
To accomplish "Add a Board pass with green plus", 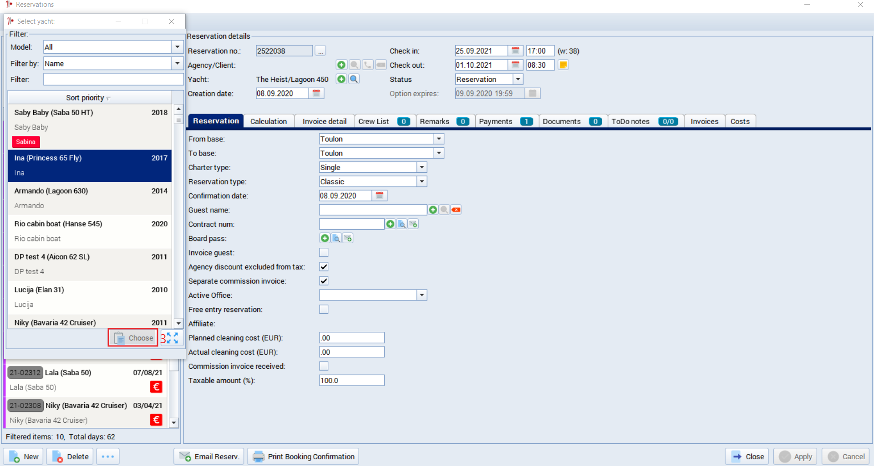I will coord(325,238).
